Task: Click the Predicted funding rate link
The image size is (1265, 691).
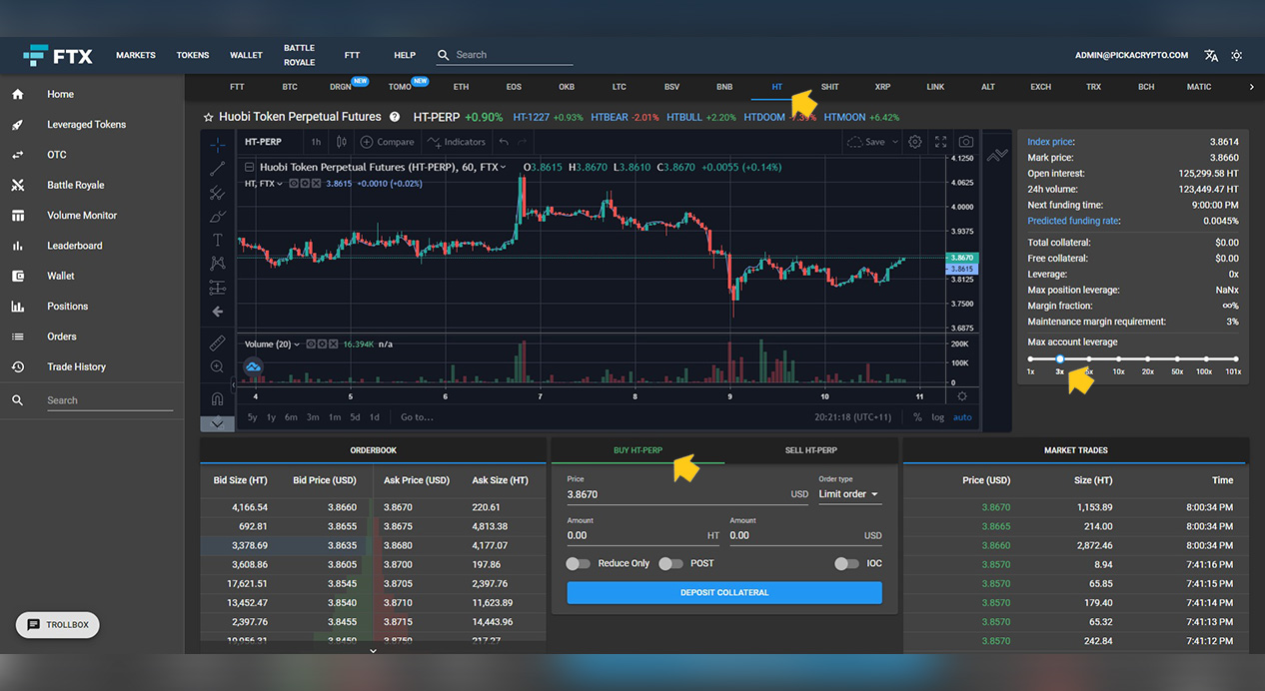Action: [1073, 221]
